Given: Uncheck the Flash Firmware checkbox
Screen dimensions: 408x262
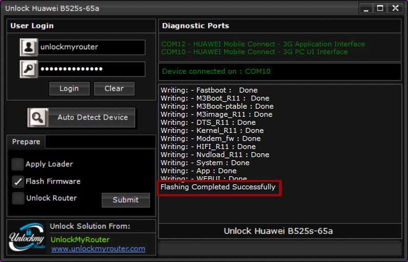Looking at the screenshot, I should 17,182.
